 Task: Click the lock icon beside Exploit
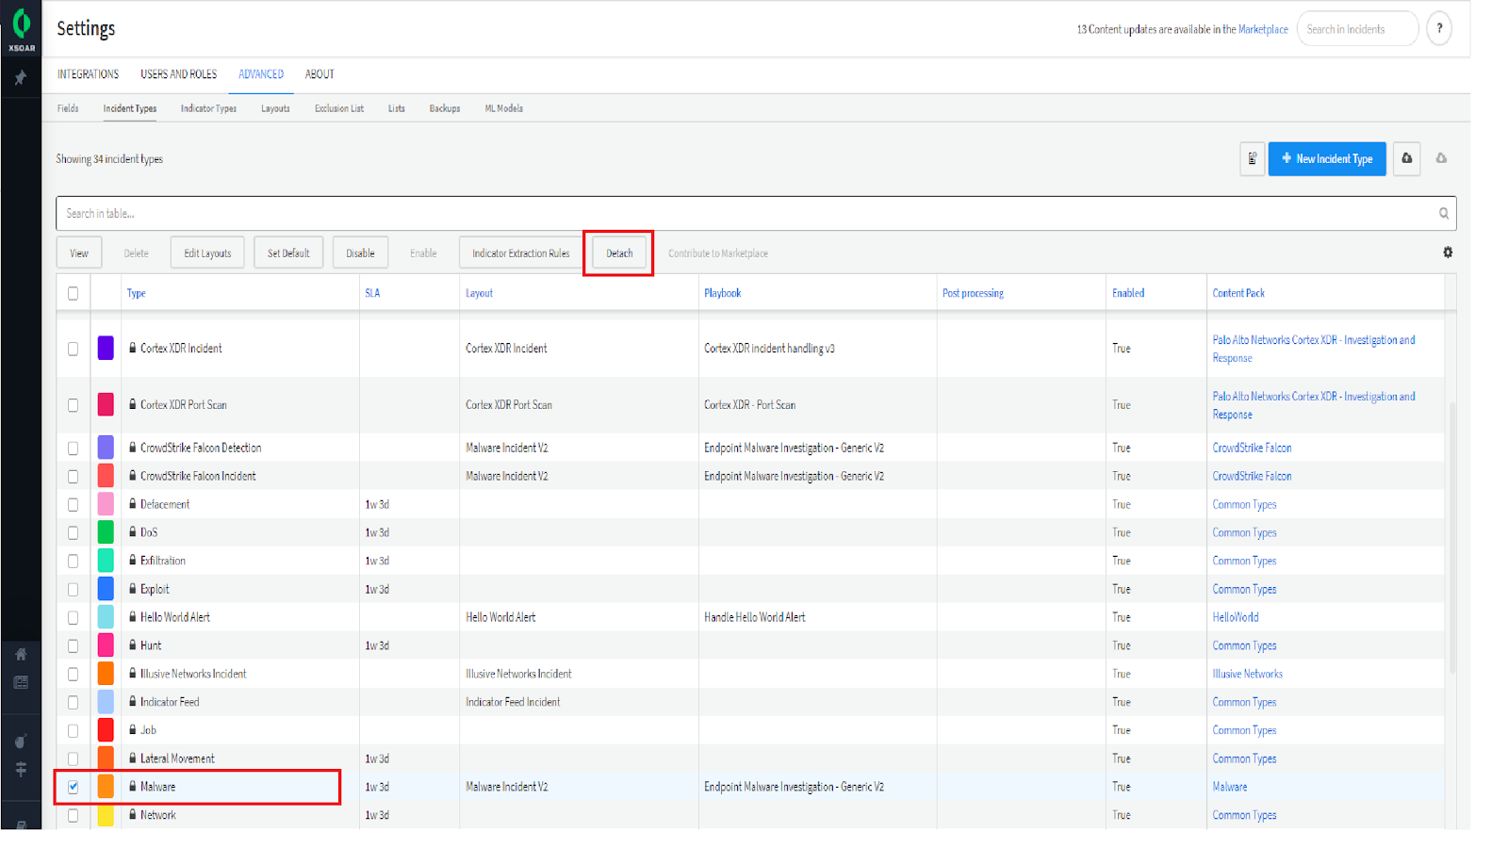pyautogui.click(x=133, y=588)
